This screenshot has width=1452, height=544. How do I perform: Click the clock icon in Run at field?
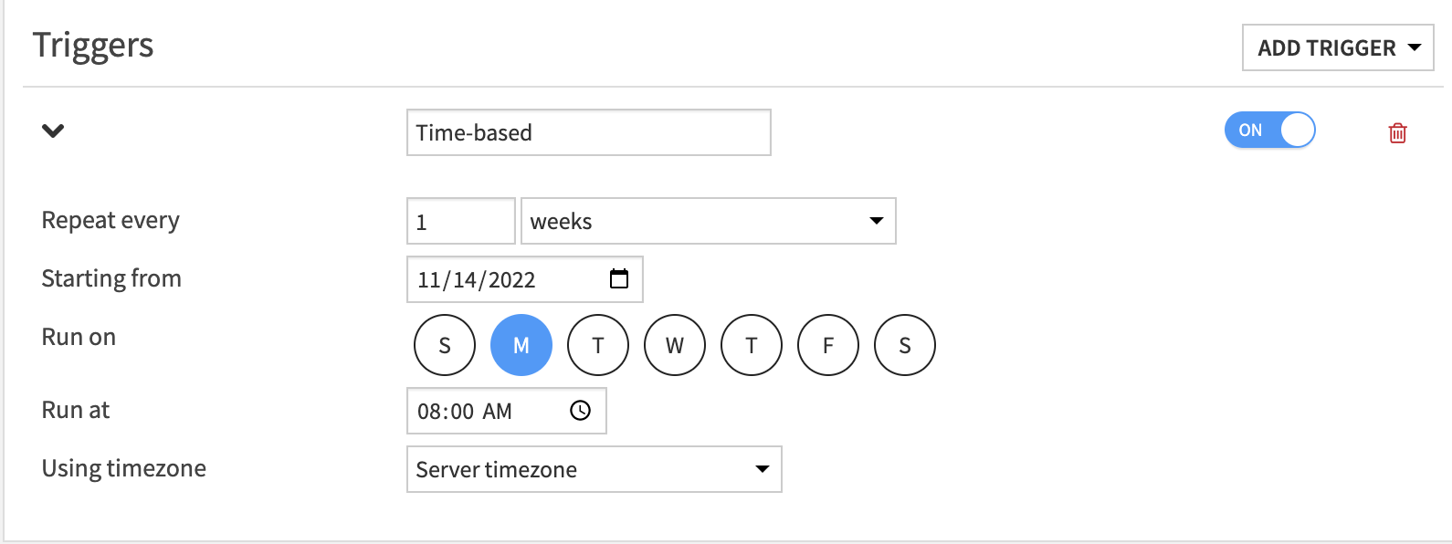[580, 411]
